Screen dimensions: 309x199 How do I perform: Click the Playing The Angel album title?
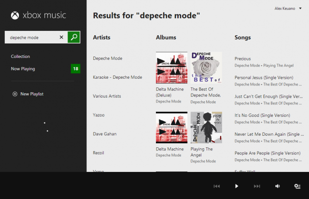pyautogui.click(x=202, y=152)
